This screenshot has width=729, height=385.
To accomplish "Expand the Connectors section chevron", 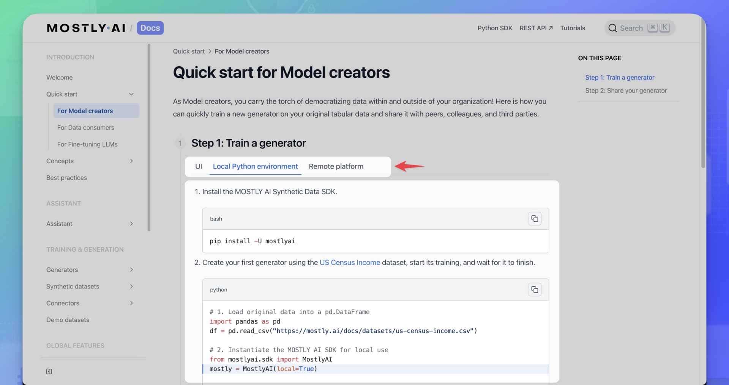I will [131, 303].
